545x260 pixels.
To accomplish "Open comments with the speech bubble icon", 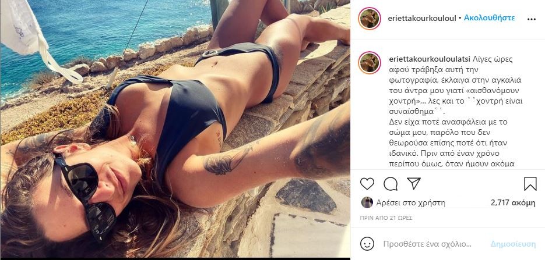I will 391,184.
